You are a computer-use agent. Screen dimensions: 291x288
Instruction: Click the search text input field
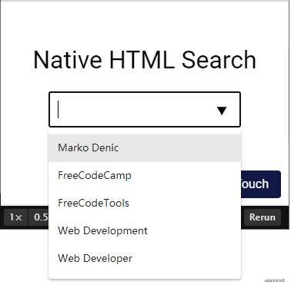pos(145,109)
